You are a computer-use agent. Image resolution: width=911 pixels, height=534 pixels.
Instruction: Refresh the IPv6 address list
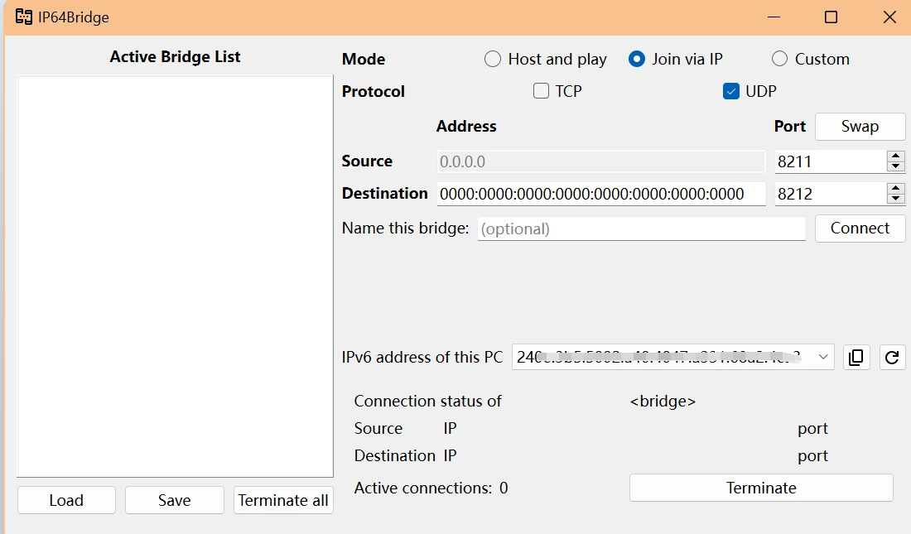(x=892, y=357)
